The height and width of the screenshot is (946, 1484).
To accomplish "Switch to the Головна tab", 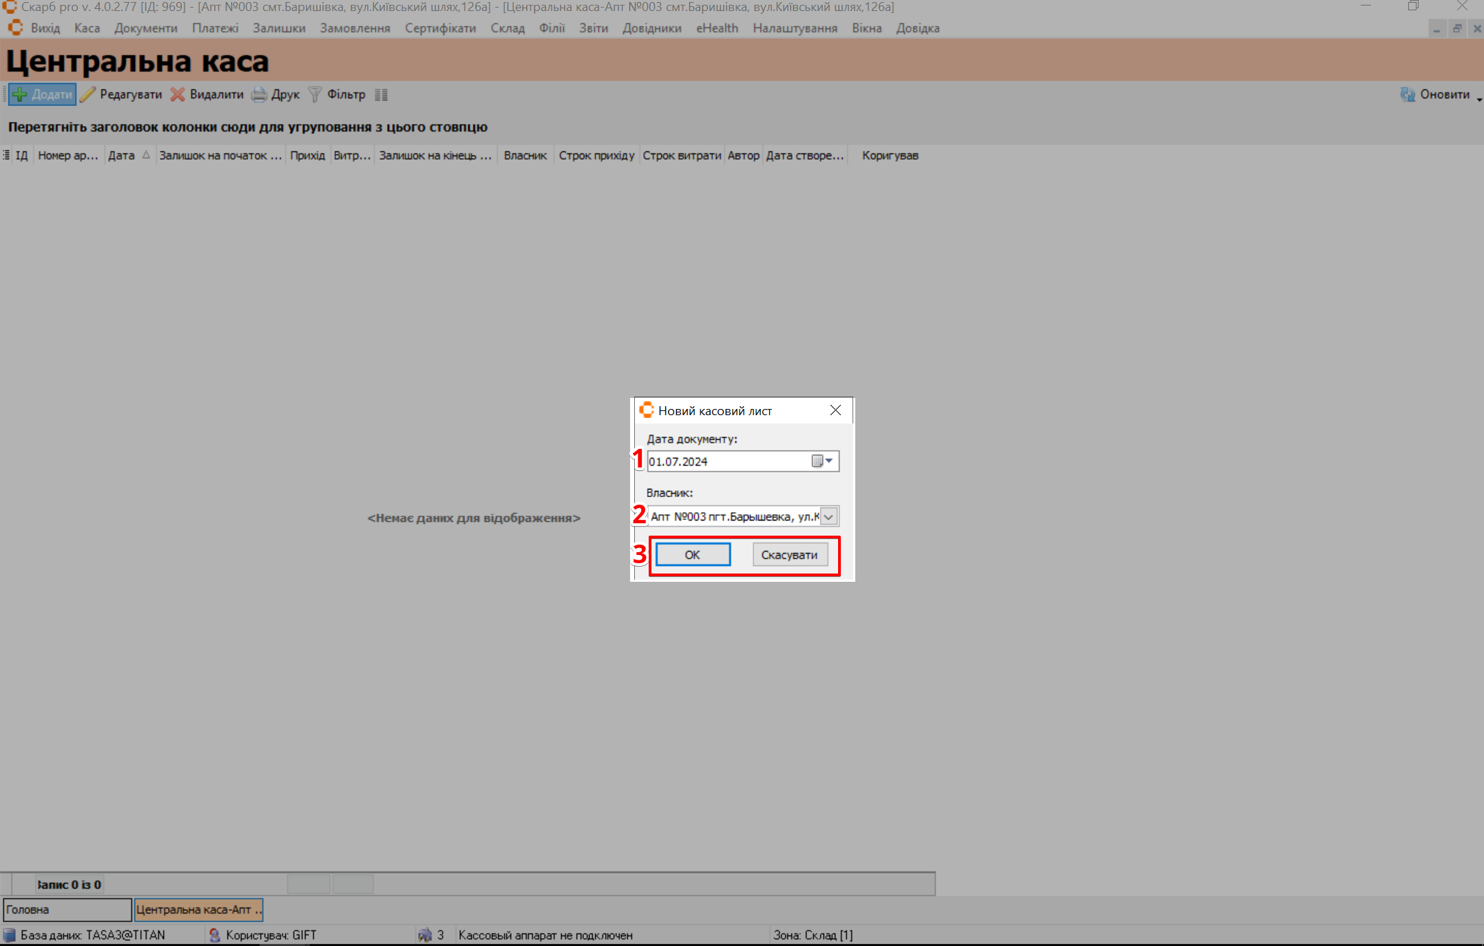I will (67, 910).
